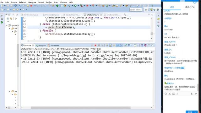Toggle Show Console on standard error

pos(121,45)
